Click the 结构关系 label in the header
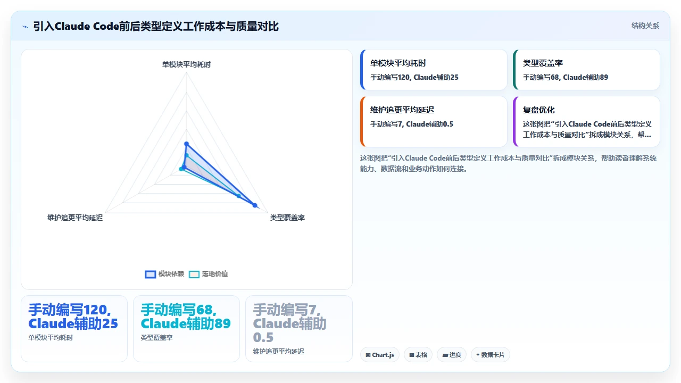Image resolution: width=681 pixels, height=383 pixels. coord(645,26)
